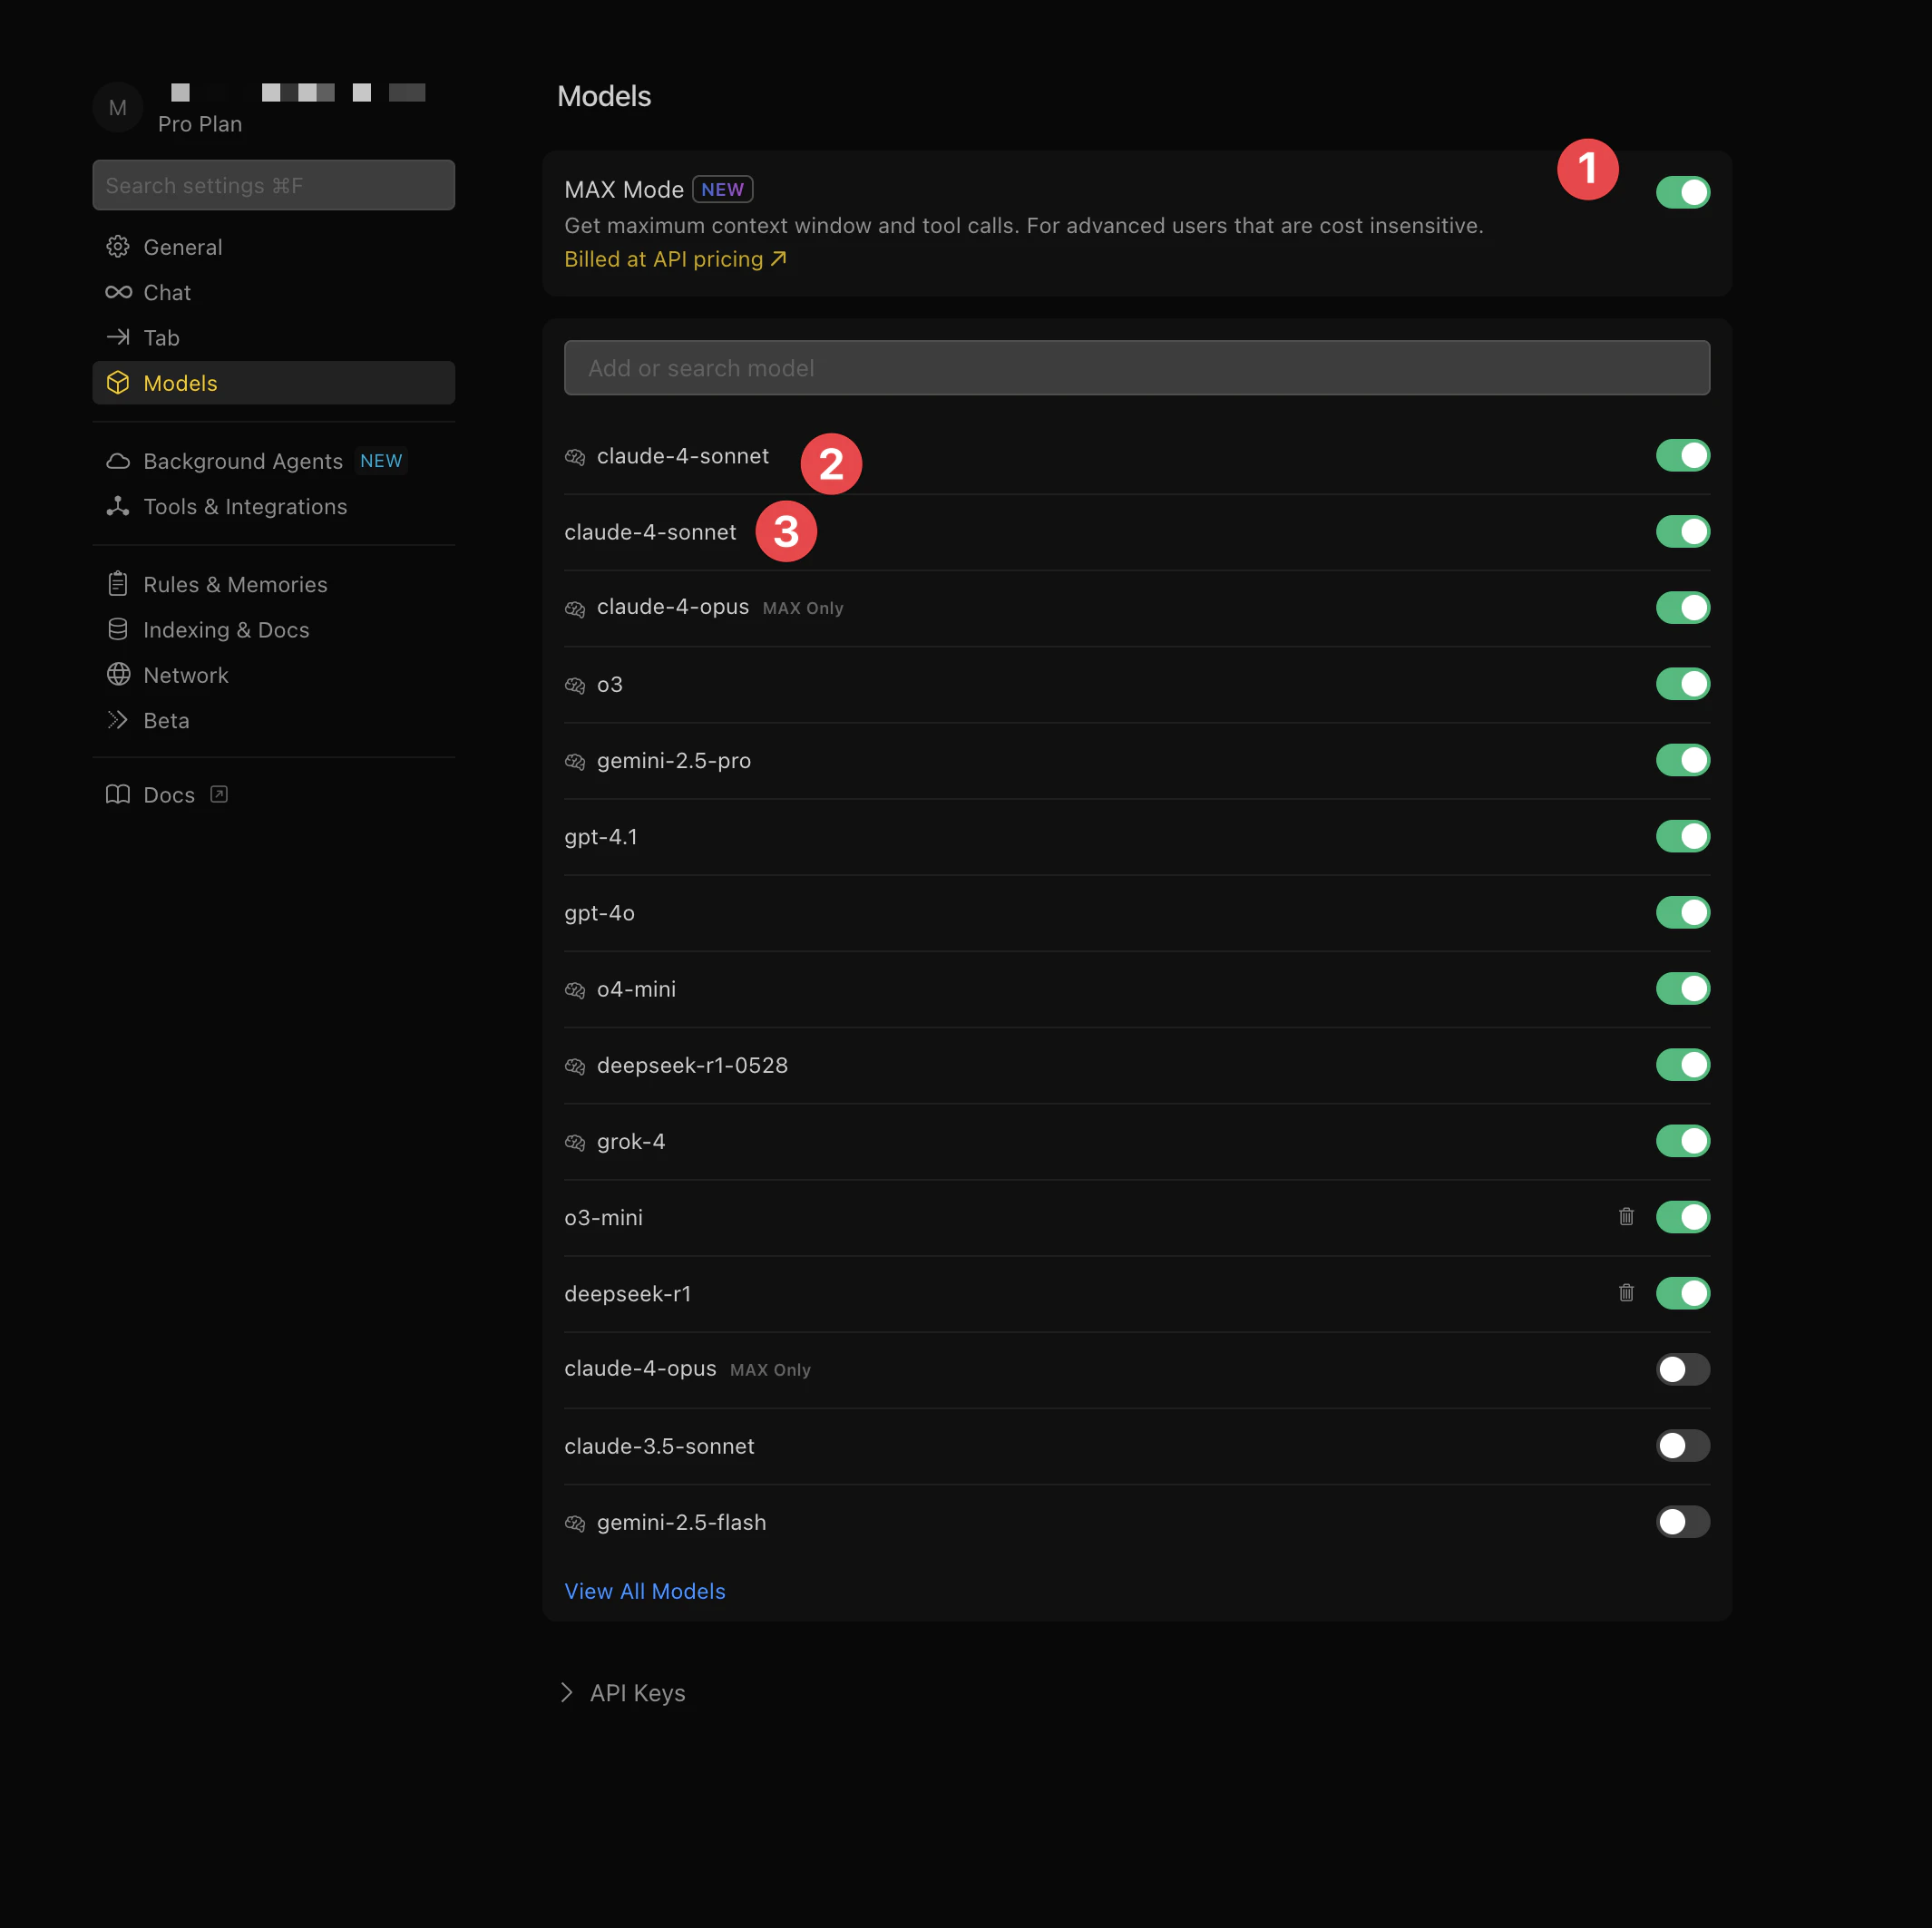The width and height of the screenshot is (1932, 1928).
Task: Click the Network globe icon
Action: click(x=118, y=674)
